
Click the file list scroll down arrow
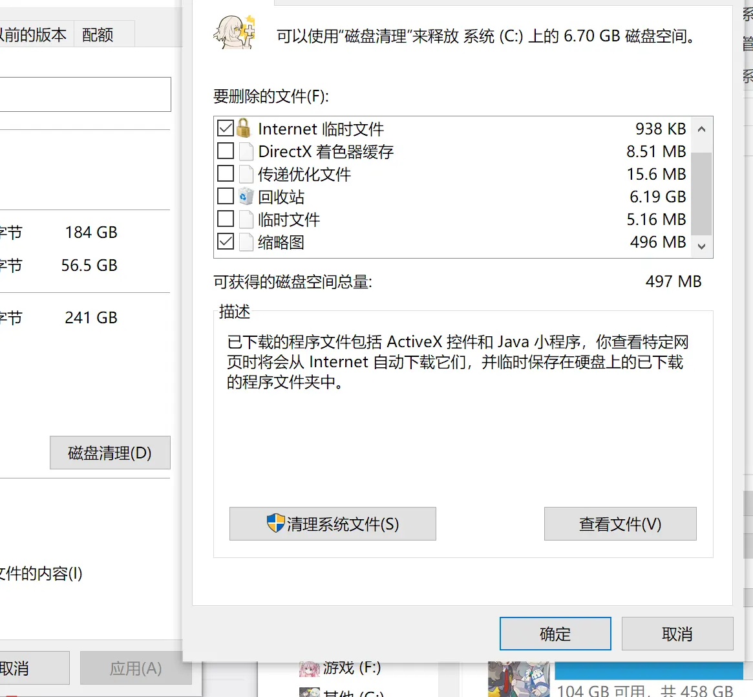click(x=702, y=246)
